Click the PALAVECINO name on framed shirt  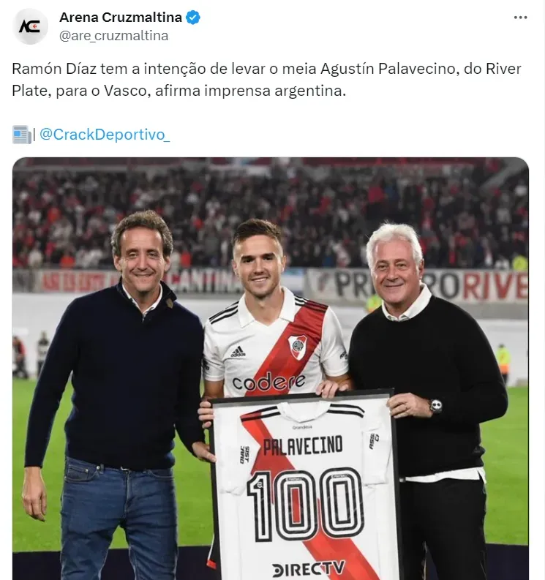(x=303, y=445)
